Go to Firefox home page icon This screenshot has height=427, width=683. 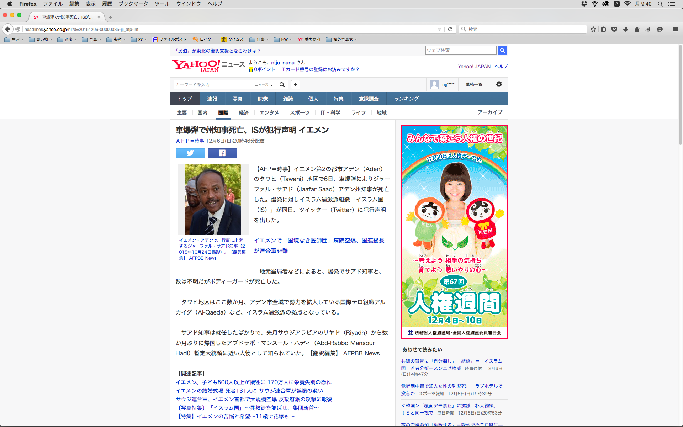[x=637, y=29]
